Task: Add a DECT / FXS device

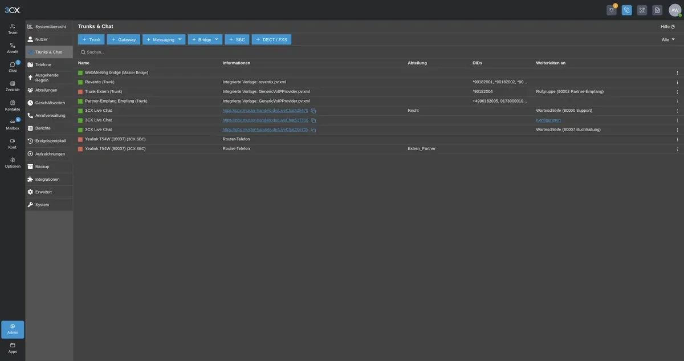Action: pos(271,39)
